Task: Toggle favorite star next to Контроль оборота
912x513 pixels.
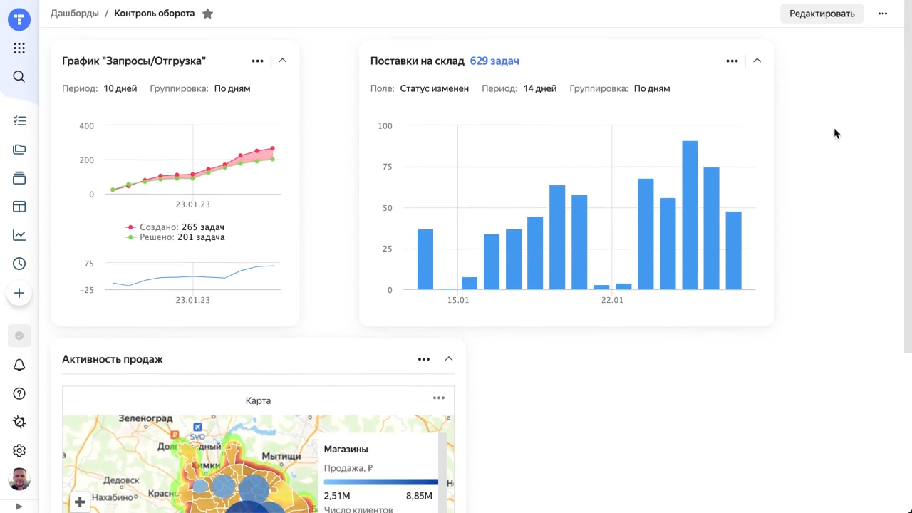Action: click(x=207, y=14)
